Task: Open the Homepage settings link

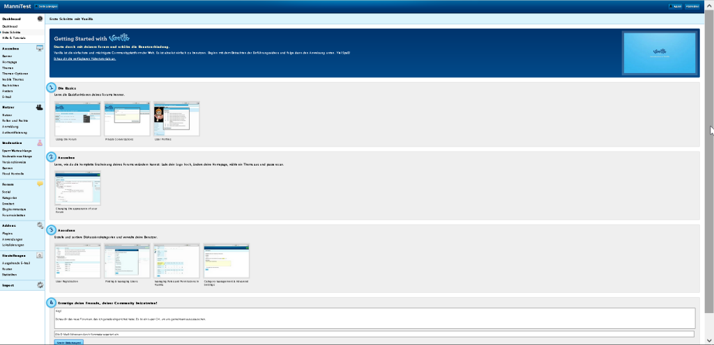Action: click(x=10, y=62)
